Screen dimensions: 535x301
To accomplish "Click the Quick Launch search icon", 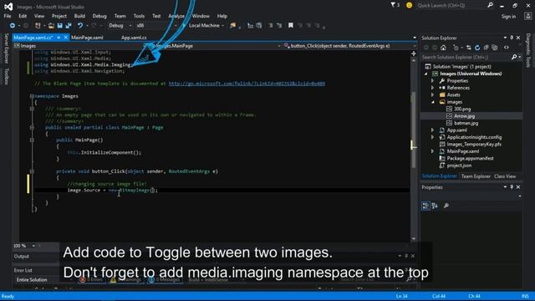I will click(491, 5).
